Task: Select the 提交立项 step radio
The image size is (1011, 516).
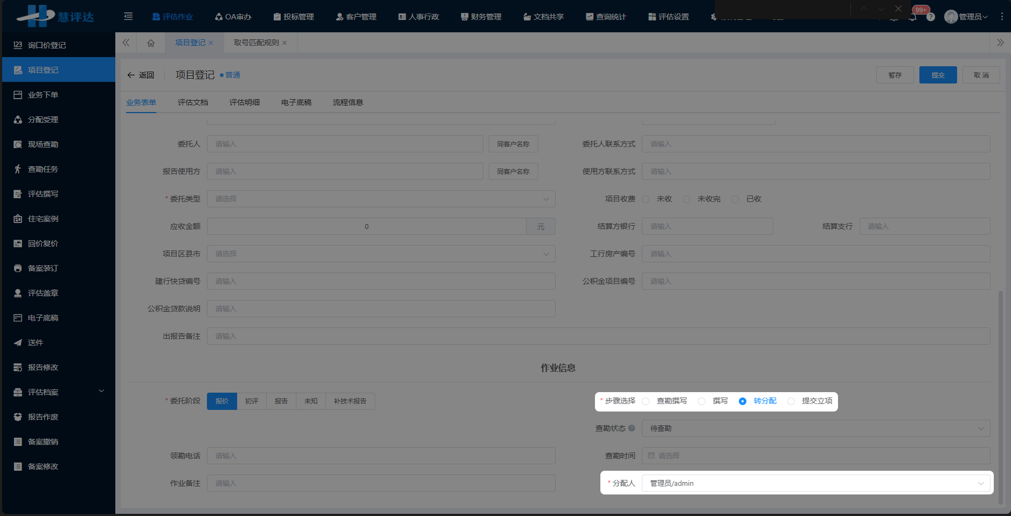Action: tap(791, 401)
